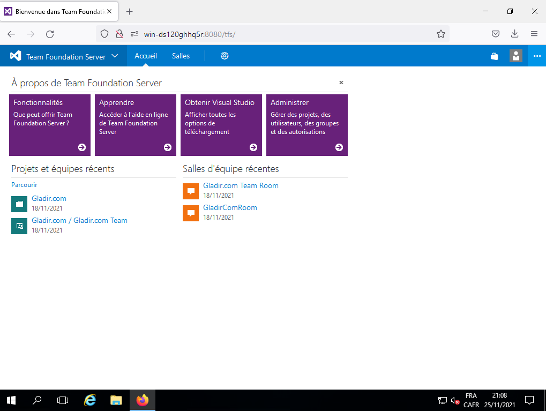546x411 pixels.
Task: Open the marketplace shopping bag icon
Action: tap(494, 56)
